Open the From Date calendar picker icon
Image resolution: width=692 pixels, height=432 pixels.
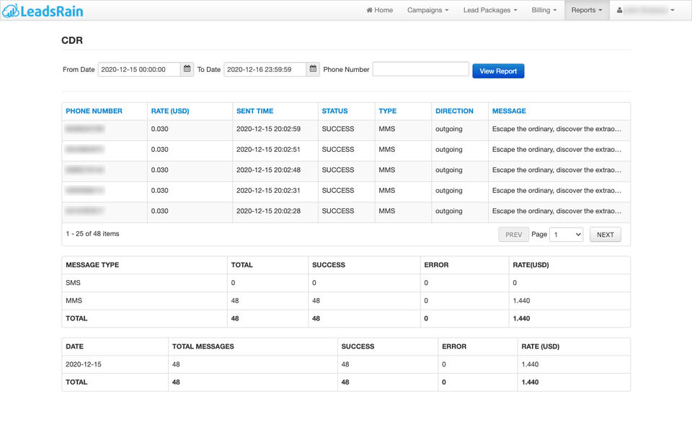187,69
